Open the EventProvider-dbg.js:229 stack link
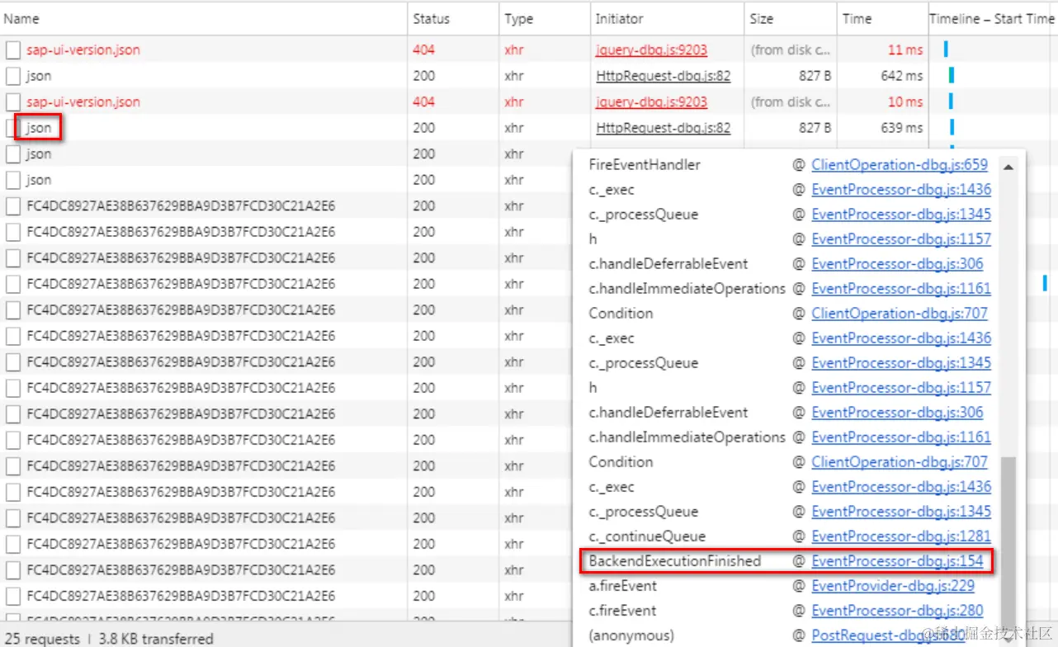Viewport: 1058px width, 647px height. 892,586
